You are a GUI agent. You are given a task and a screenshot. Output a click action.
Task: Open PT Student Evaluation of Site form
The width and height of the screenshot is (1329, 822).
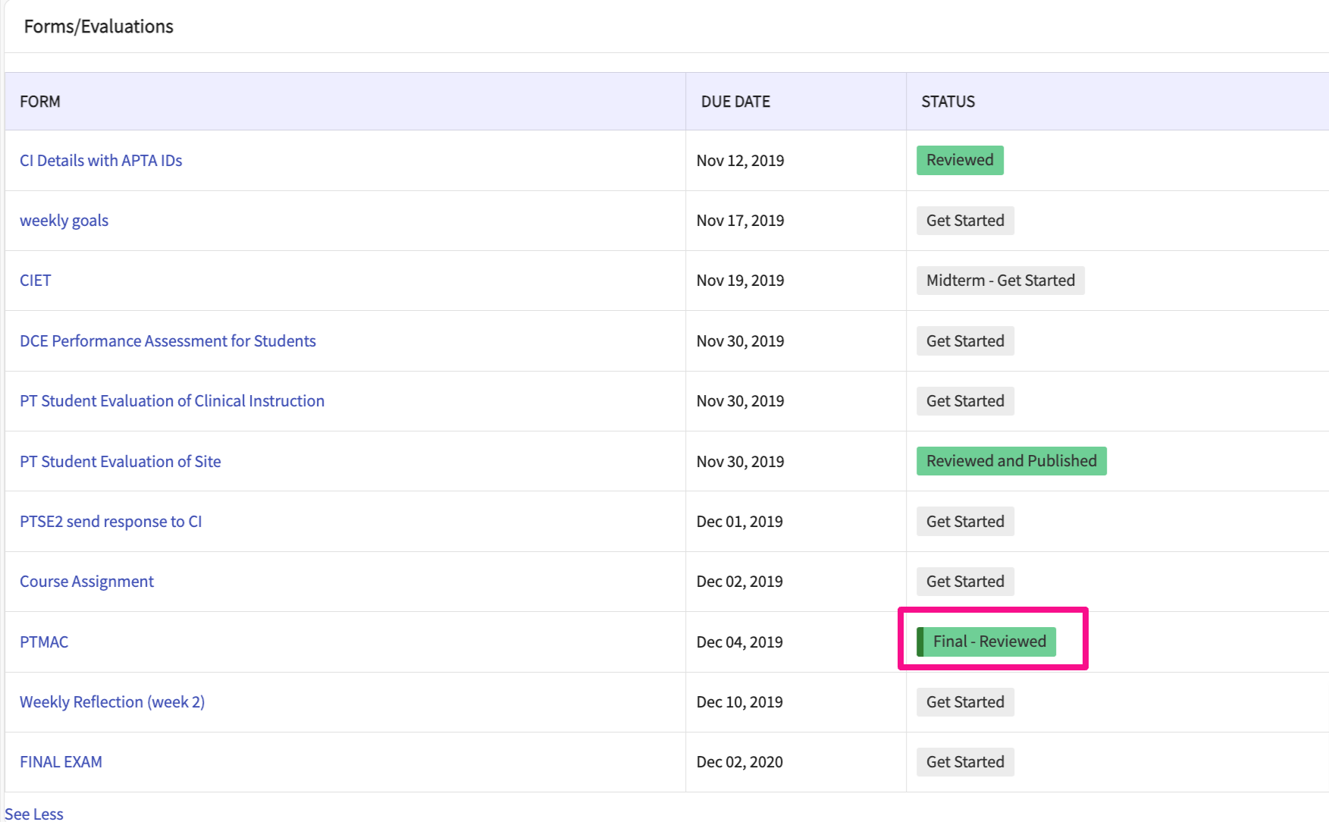coord(121,462)
